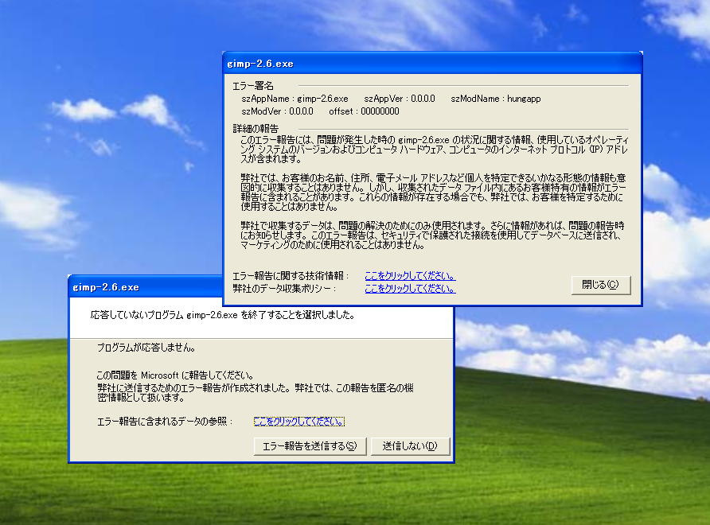Click the 閉じる(C) close button

coord(601,285)
